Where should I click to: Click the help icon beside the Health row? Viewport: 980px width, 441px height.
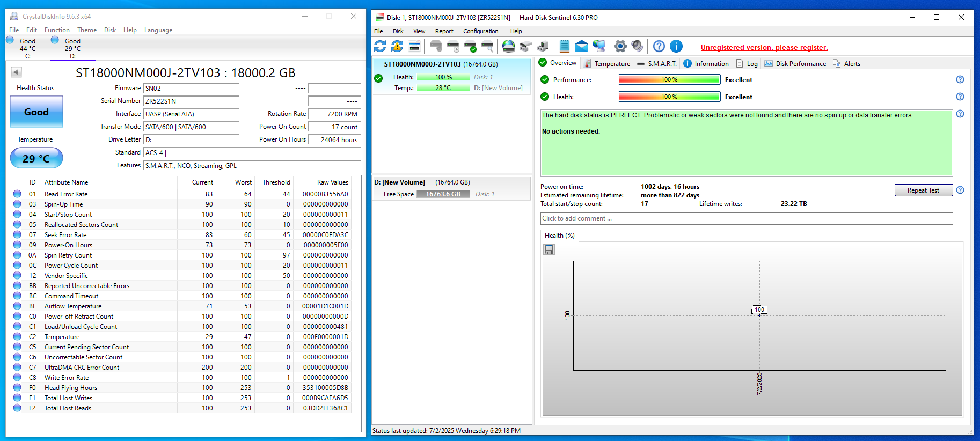(960, 97)
